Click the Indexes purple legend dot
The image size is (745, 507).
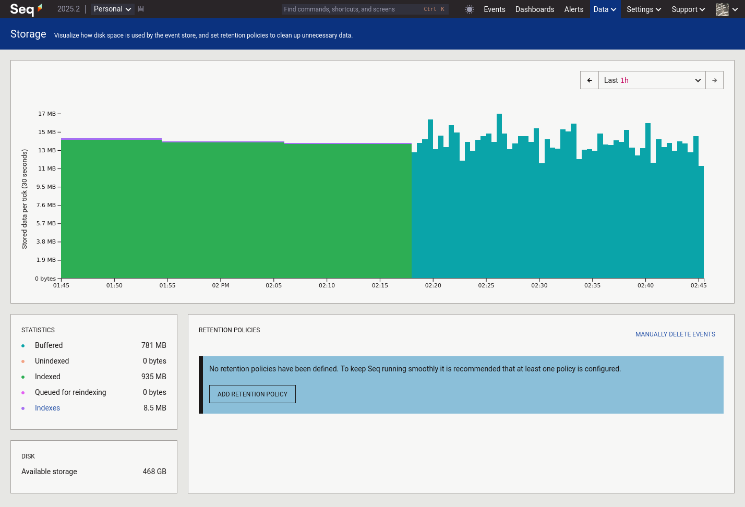[x=23, y=408]
